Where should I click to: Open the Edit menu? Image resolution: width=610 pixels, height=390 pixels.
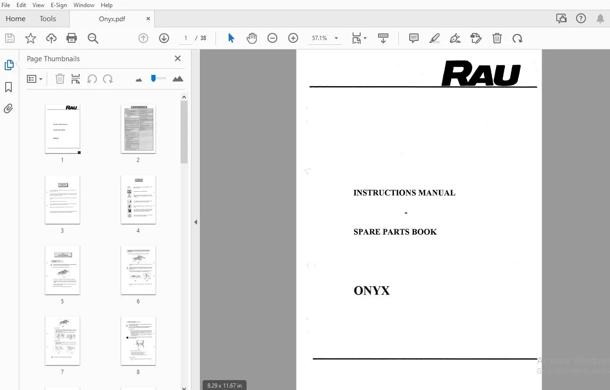[x=21, y=5]
